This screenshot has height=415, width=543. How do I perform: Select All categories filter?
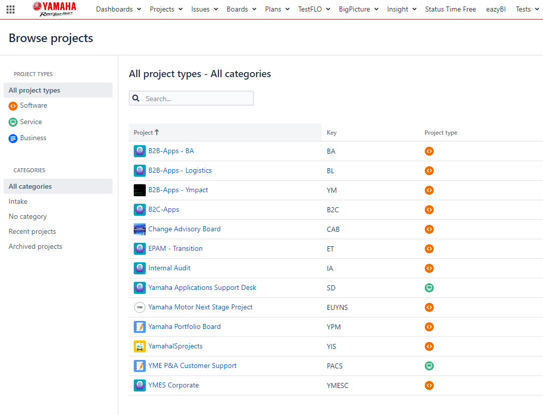coord(58,186)
